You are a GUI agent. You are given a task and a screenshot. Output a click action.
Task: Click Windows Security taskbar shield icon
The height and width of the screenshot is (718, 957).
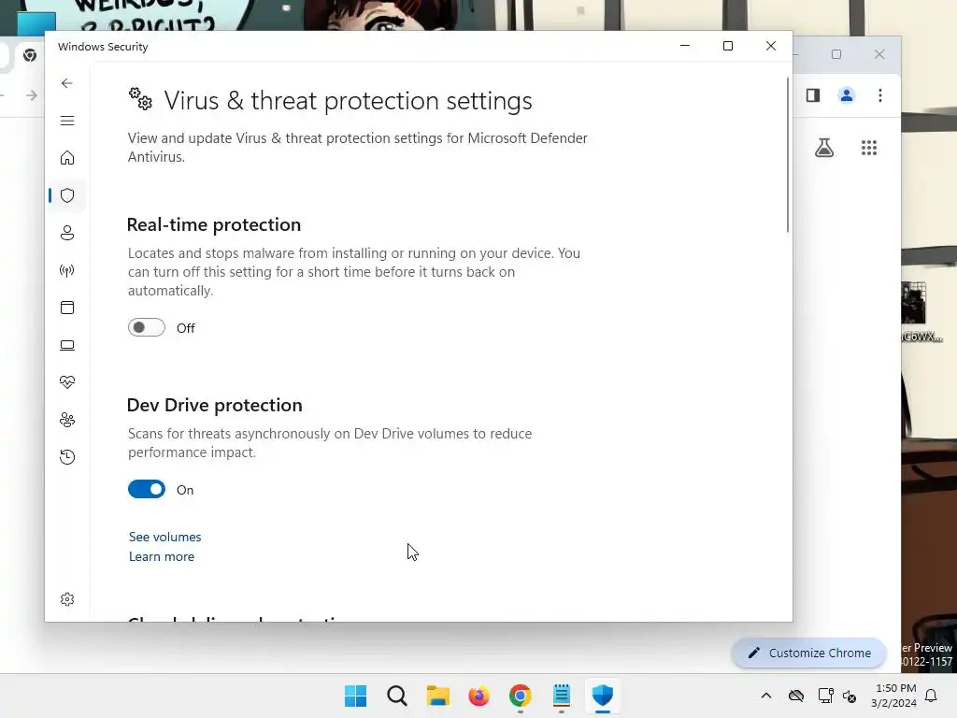click(x=603, y=696)
